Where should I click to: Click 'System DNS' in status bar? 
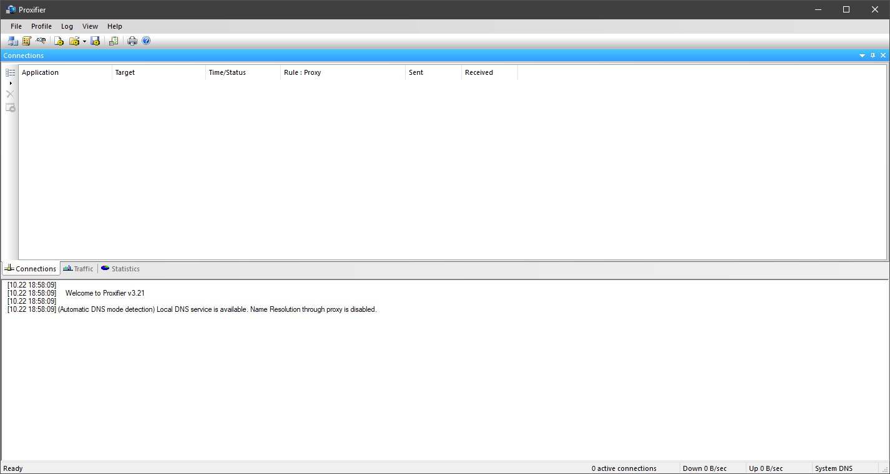[834, 468]
